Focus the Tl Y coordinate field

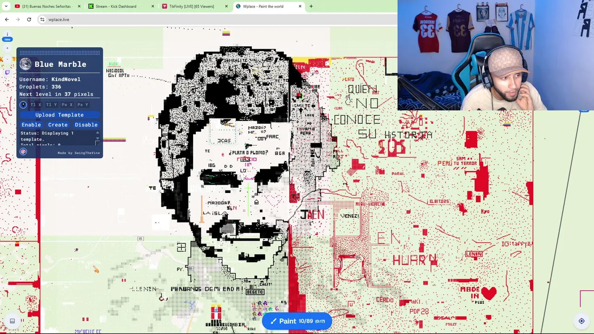click(x=52, y=105)
